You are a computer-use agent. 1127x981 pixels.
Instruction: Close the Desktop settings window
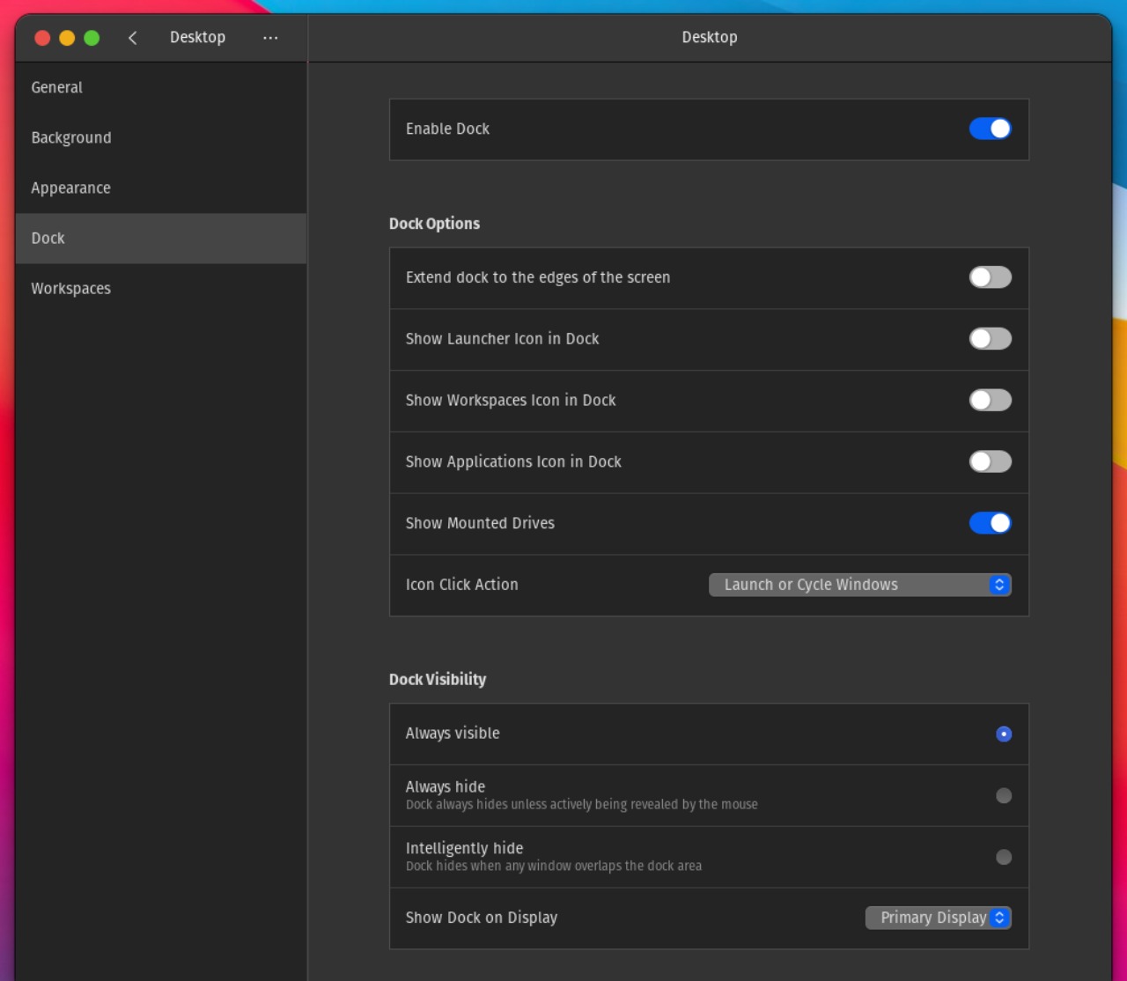tap(42, 38)
